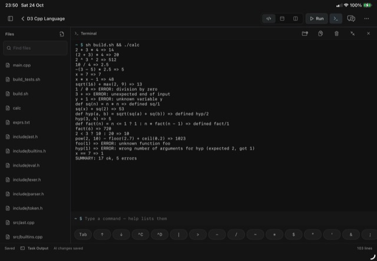Open main.cpp file
Screen dimensions: 377x261
tap(35, 65)
